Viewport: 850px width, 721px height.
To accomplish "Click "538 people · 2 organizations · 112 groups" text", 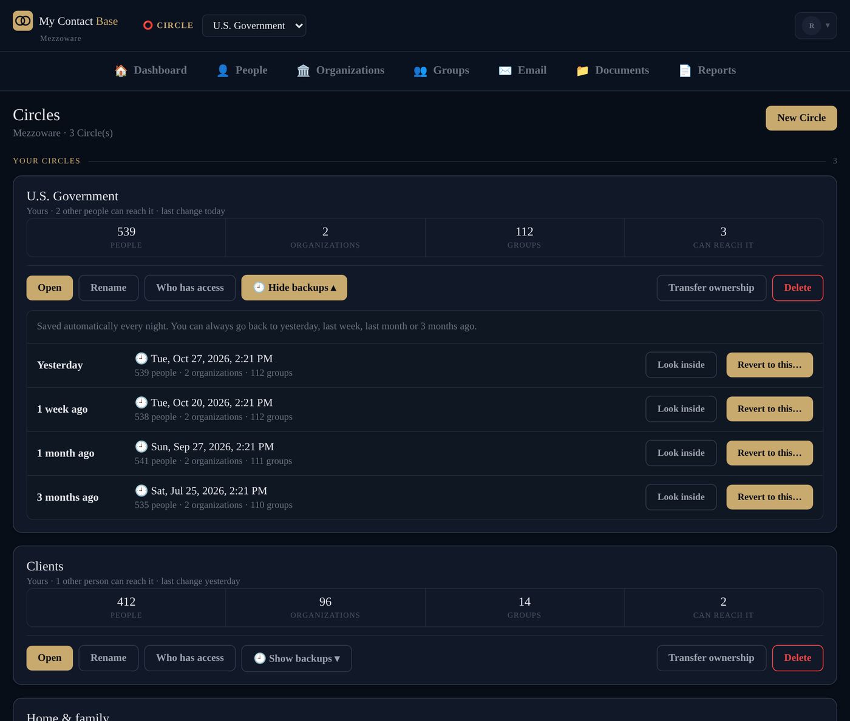I will click(x=214, y=417).
